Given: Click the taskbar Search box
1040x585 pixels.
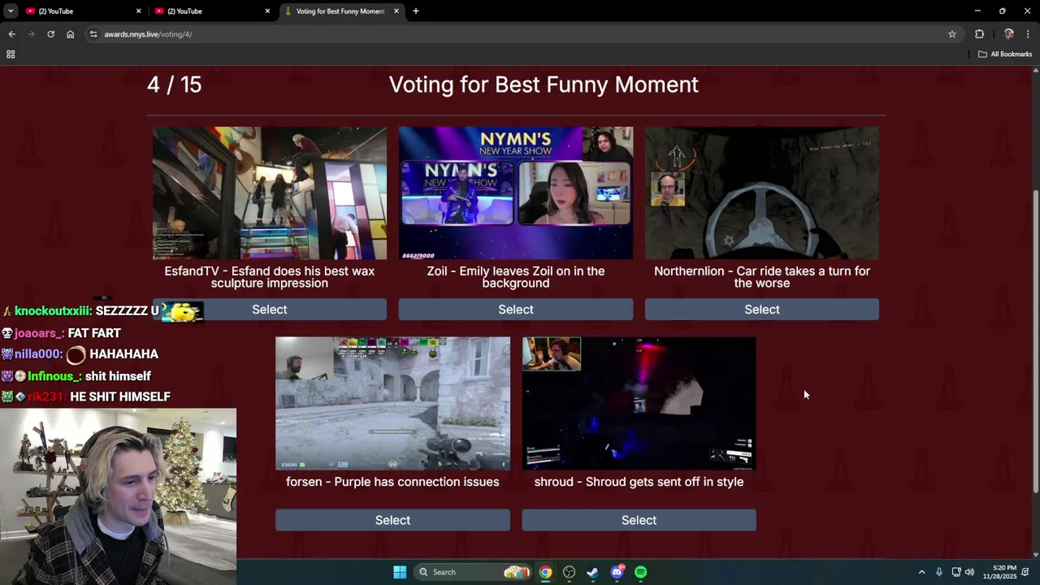Looking at the screenshot, I should (474, 572).
